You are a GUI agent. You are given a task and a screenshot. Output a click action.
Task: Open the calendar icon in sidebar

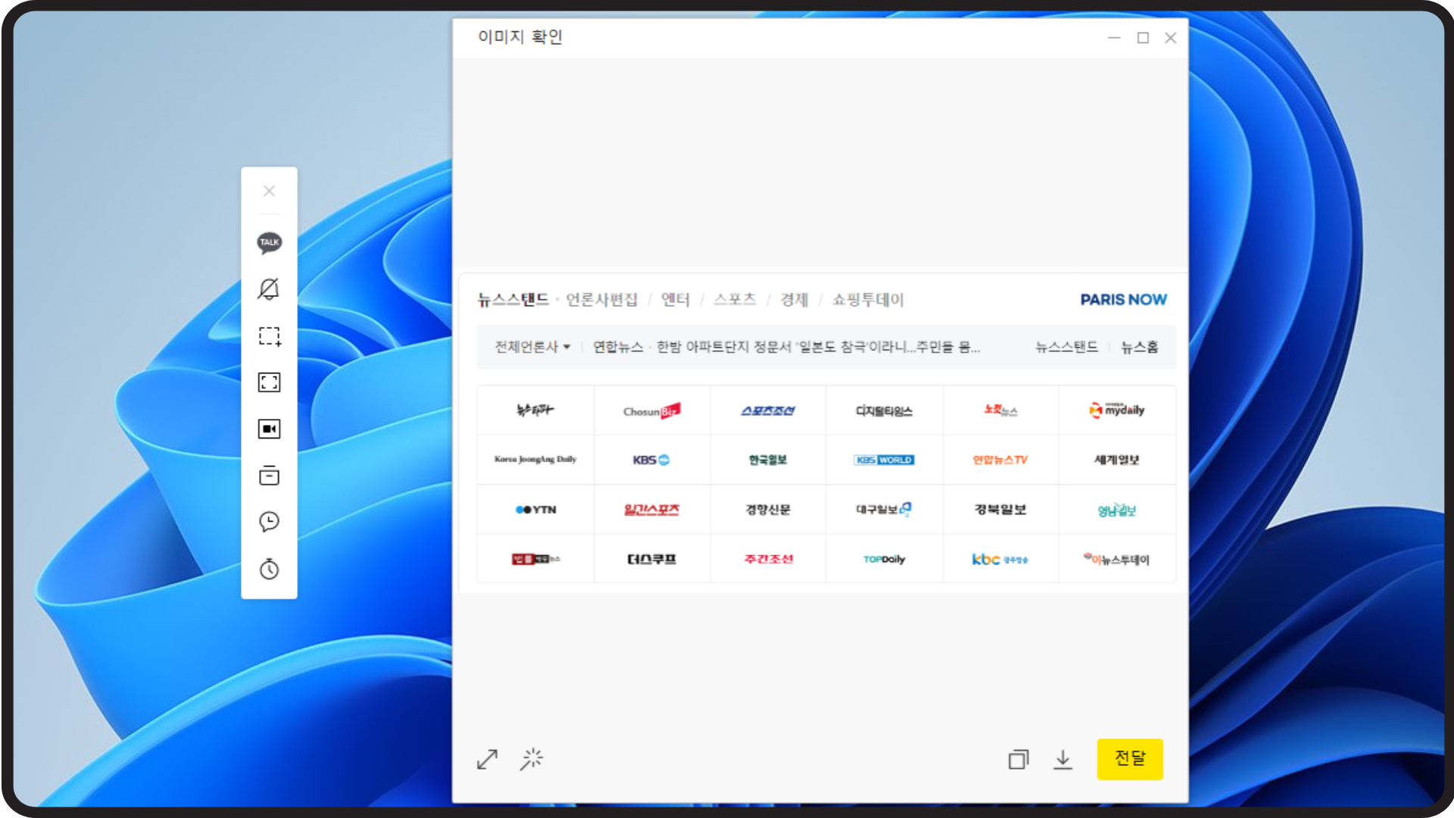click(x=269, y=476)
